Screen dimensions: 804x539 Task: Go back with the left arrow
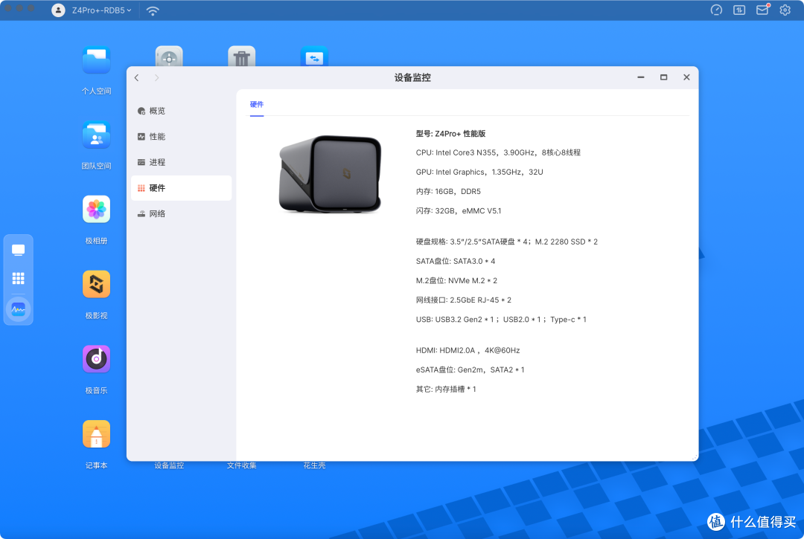click(x=137, y=78)
